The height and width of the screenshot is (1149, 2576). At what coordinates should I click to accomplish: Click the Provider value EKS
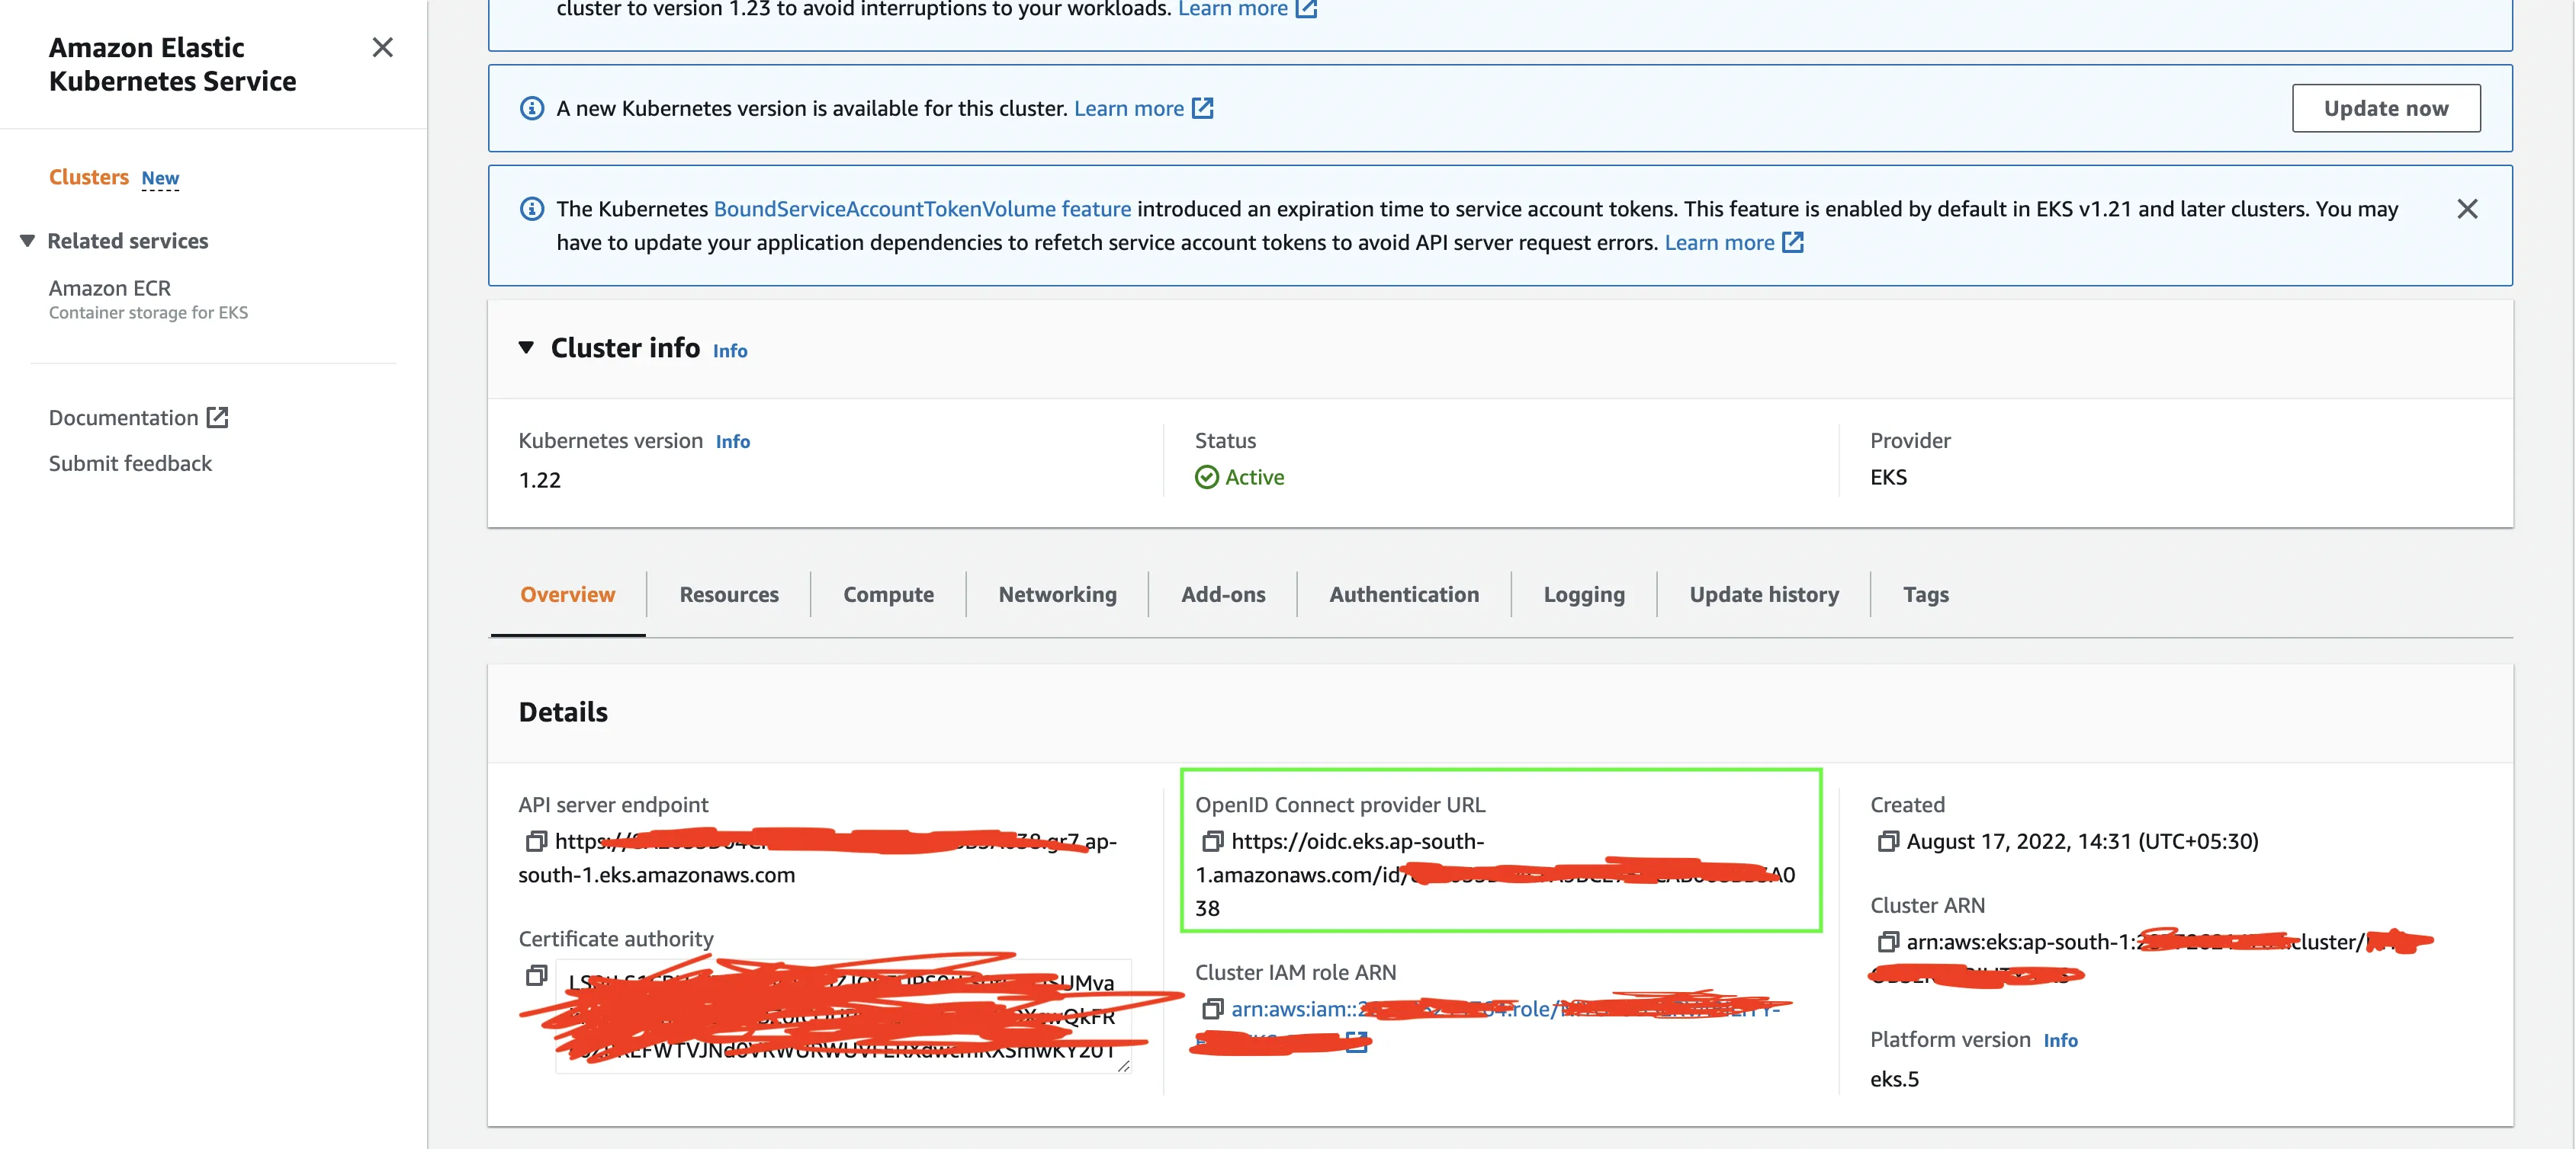click(x=1888, y=478)
